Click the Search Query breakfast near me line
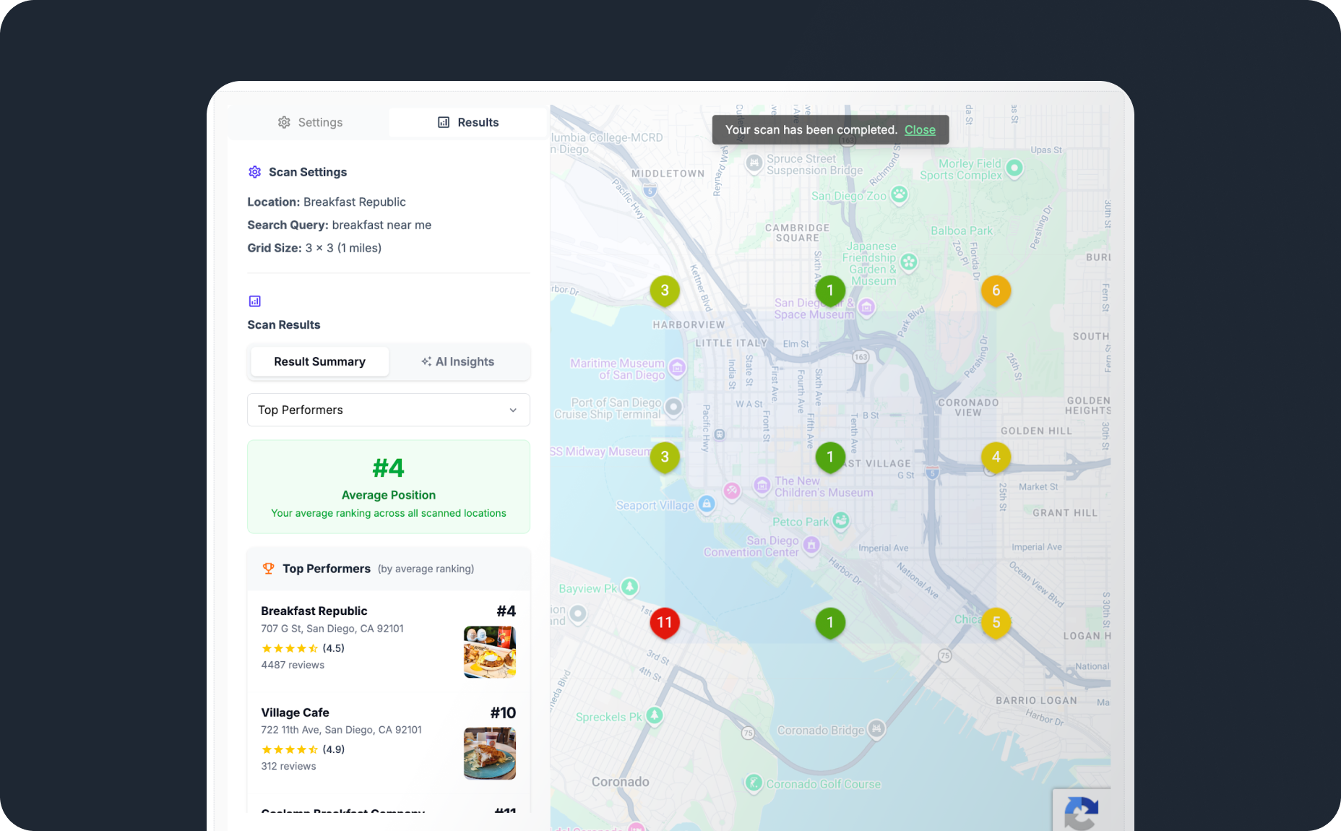 click(x=340, y=225)
